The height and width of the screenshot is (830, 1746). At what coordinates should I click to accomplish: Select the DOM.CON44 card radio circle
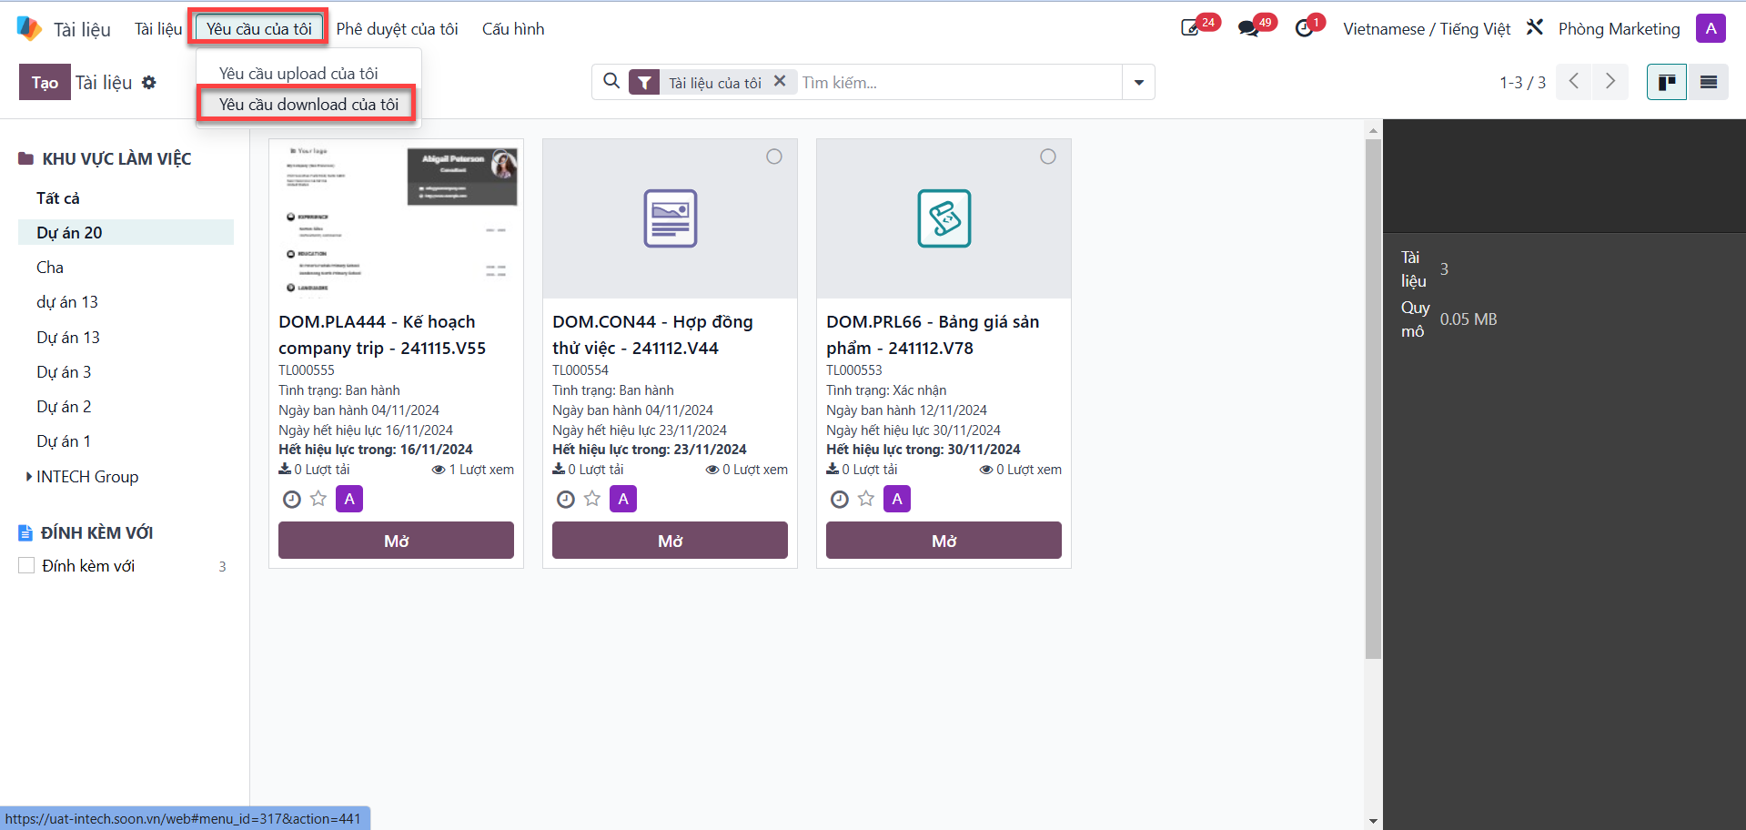[774, 157]
